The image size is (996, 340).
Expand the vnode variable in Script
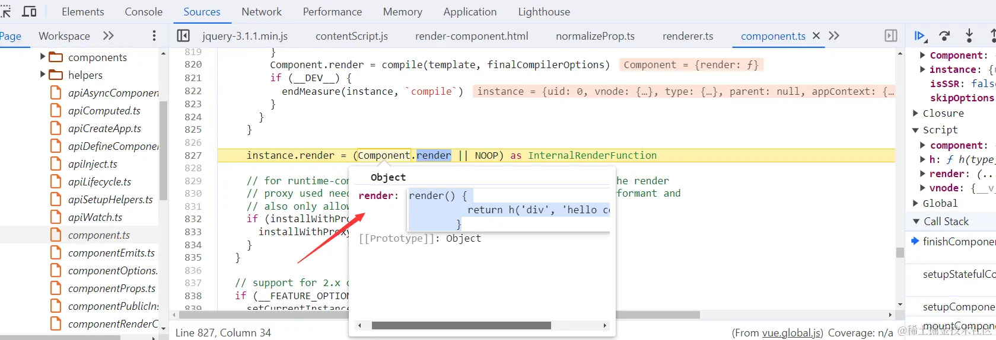click(922, 188)
